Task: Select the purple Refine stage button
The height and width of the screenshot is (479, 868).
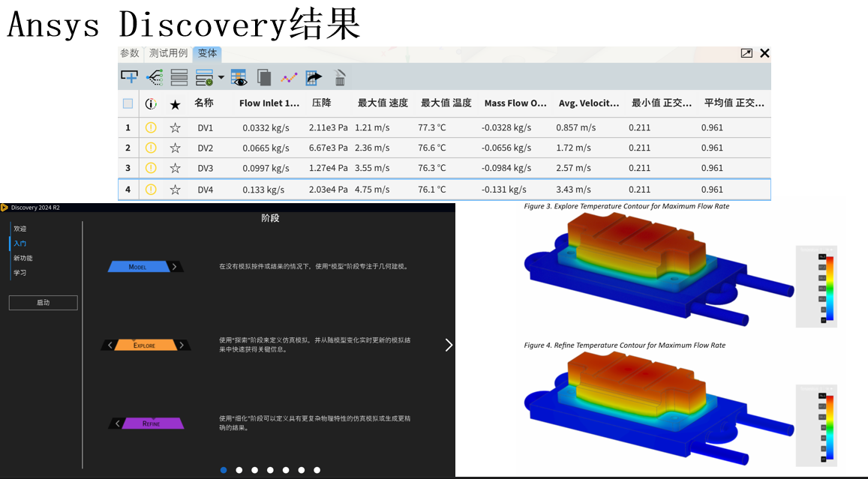Action: (152, 424)
